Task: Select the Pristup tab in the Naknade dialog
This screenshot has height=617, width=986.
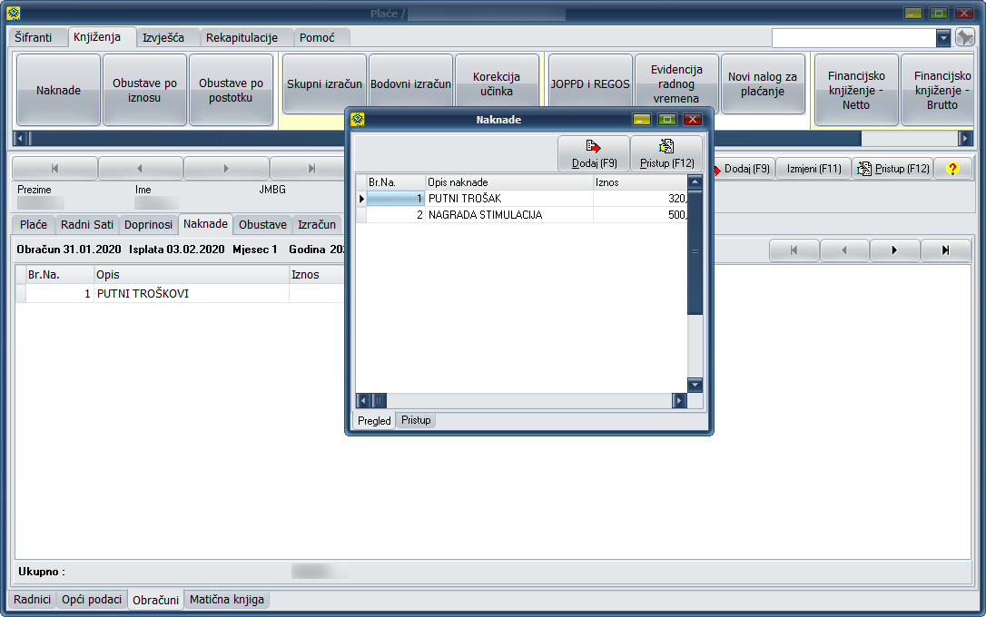Action: click(416, 420)
